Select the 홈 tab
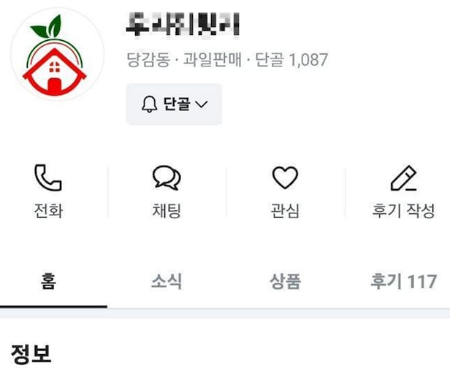Screen dimensions: 450x368 (x=48, y=281)
